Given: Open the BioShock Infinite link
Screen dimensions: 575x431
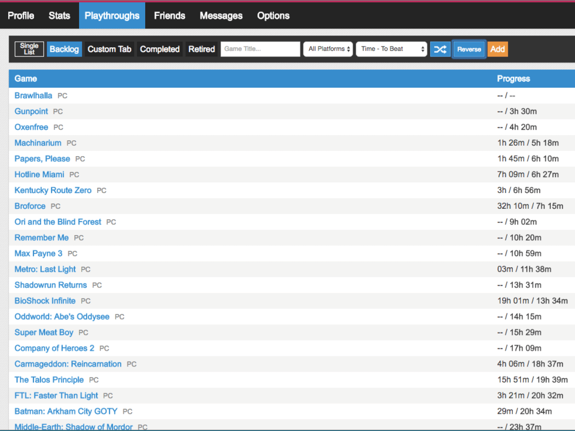Looking at the screenshot, I should [45, 301].
